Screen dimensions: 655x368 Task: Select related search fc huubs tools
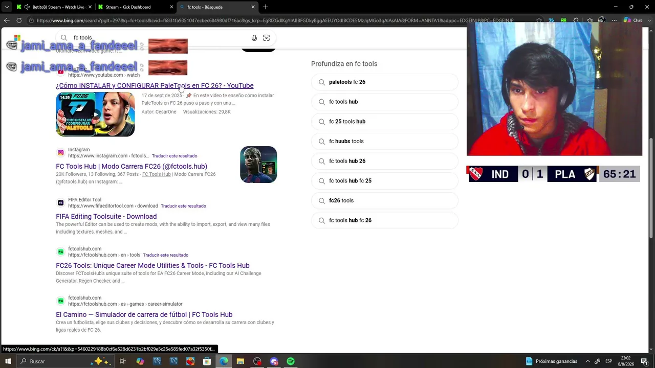pos(384,141)
